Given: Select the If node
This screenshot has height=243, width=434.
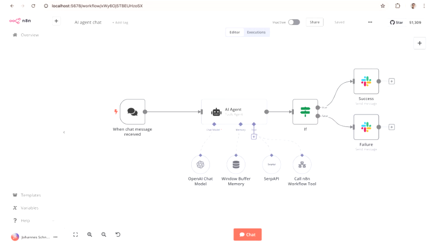Looking at the screenshot, I should pos(305,112).
